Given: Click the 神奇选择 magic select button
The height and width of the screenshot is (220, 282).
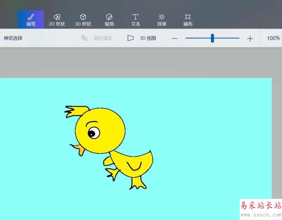Looking at the screenshot, I should click(x=13, y=38).
